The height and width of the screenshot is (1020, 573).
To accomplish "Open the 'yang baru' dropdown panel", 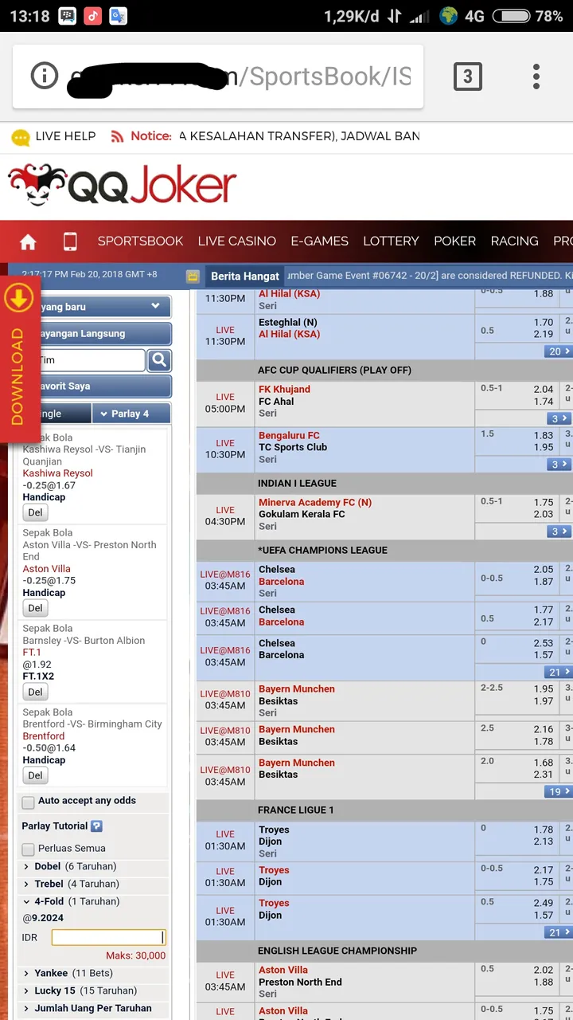I will 99,307.
